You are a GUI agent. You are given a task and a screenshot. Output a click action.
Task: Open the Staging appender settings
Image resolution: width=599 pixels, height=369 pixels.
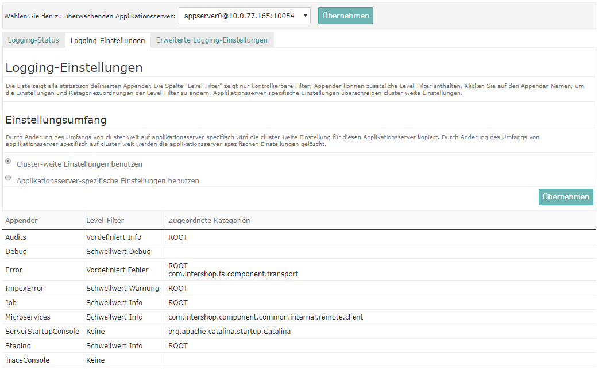[x=17, y=345]
